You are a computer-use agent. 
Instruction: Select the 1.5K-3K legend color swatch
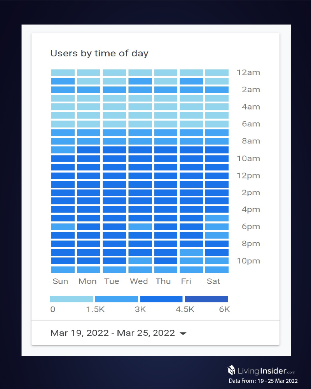pos(116,299)
